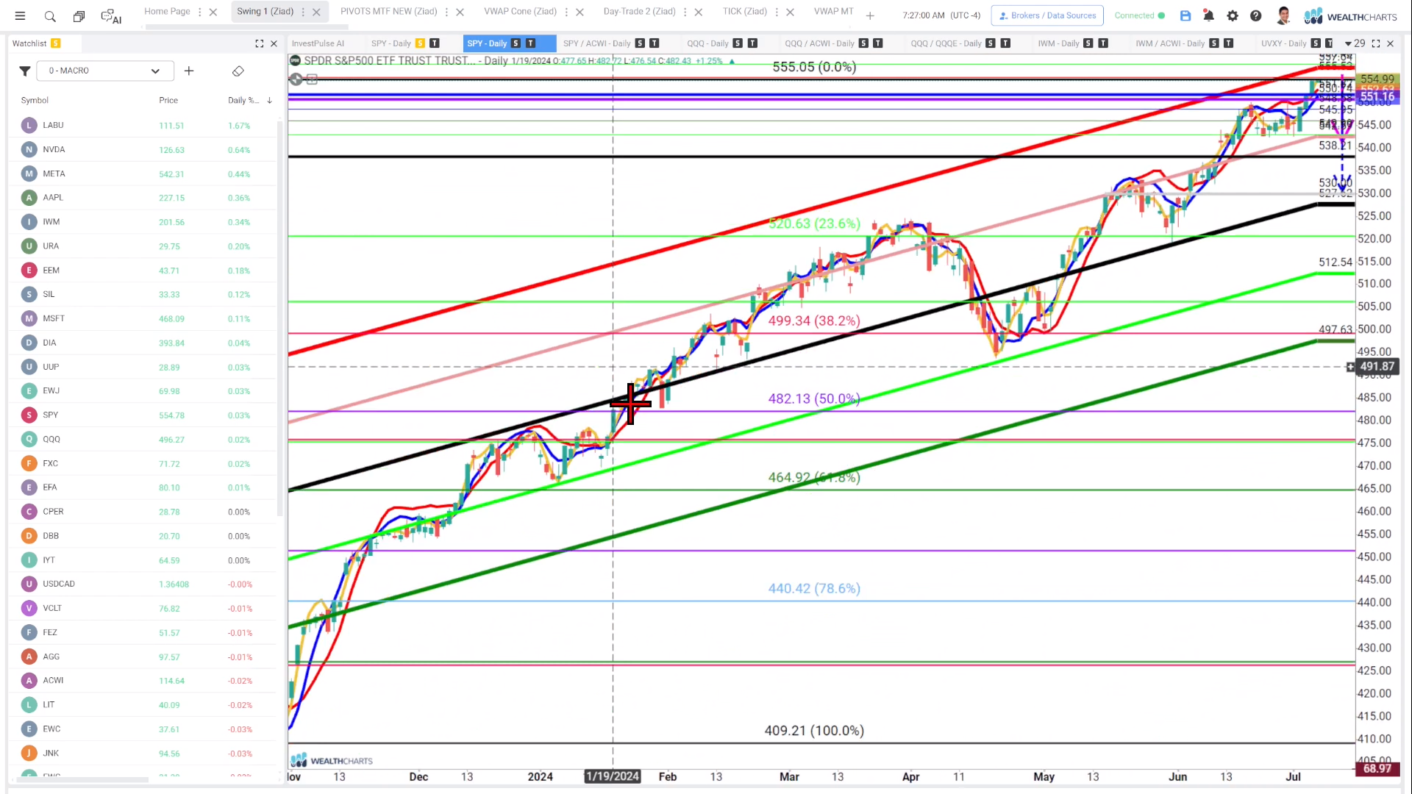Toggle T badge on SPY / ACWI - Daily tab

655,43
